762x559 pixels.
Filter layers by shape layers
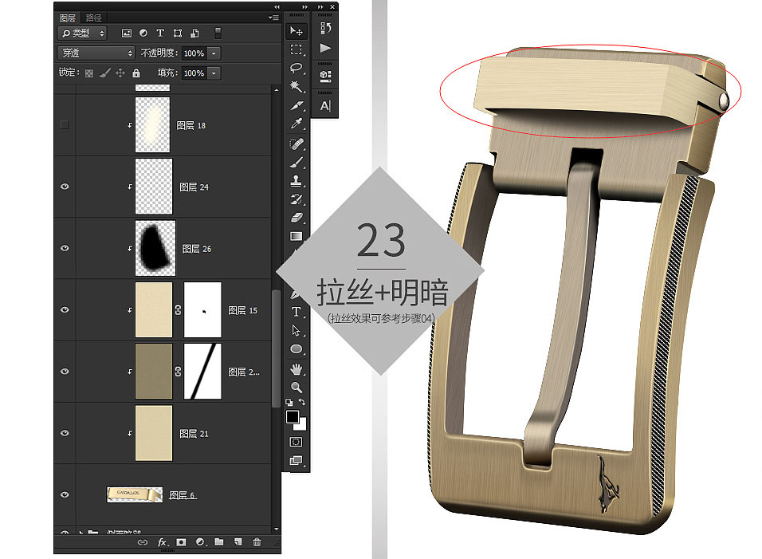coord(178,33)
